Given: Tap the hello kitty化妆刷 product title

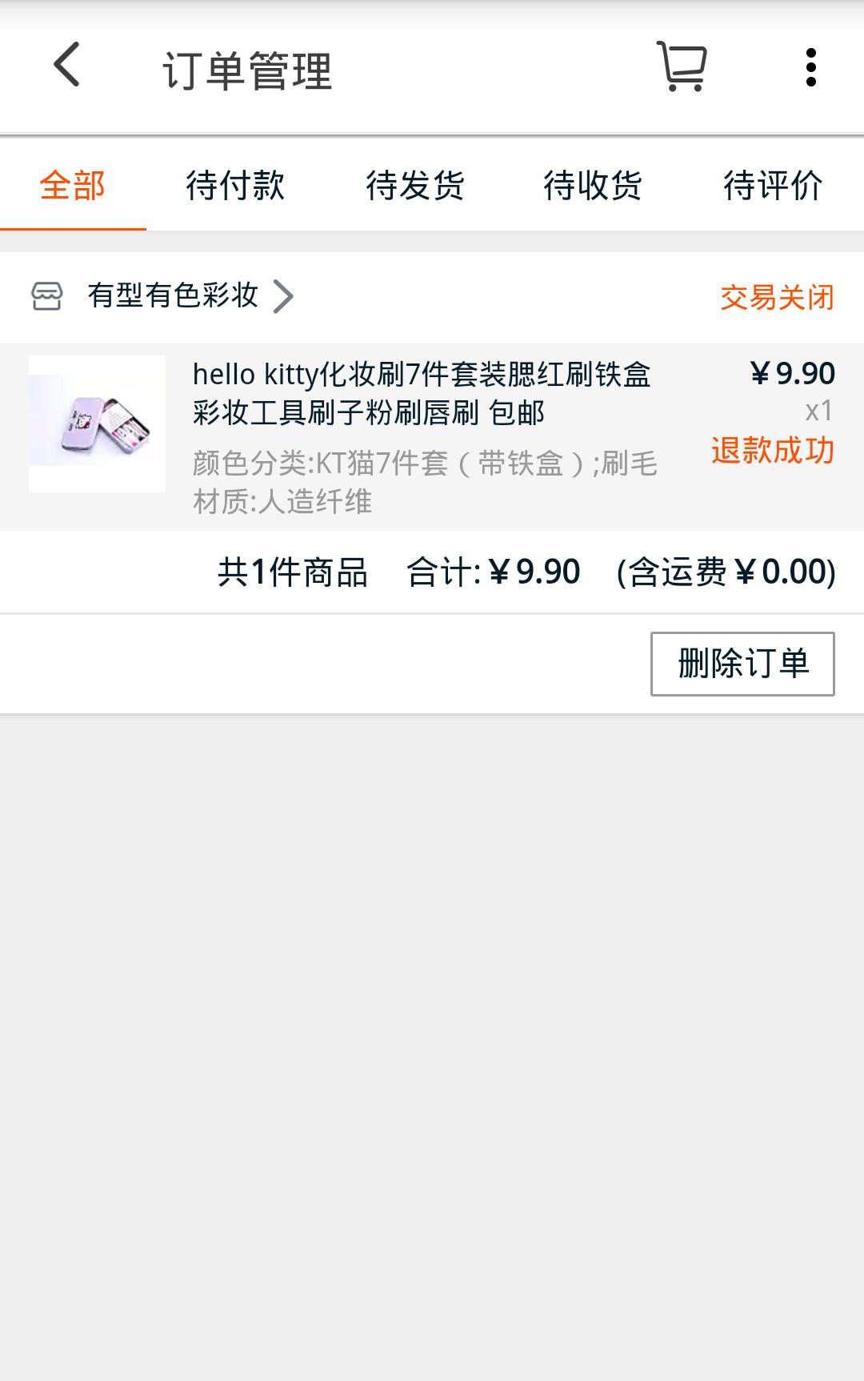Looking at the screenshot, I should tap(422, 393).
